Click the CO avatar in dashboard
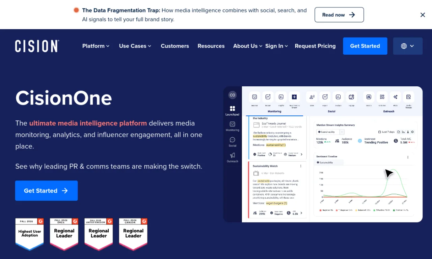 [x=232, y=95]
